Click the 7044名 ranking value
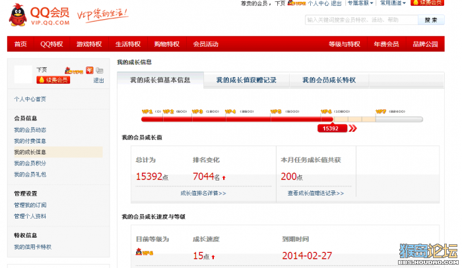Screen dimensions: 462x268 206,176
